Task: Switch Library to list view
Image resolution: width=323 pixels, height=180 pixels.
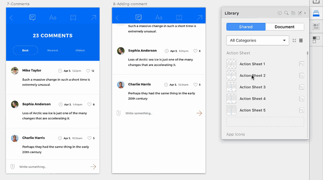Action: (301, 40)
